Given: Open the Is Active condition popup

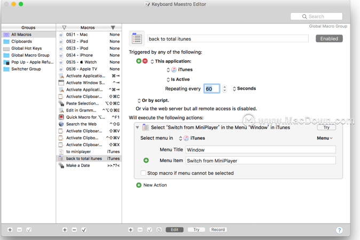Looking at the screenshot, I should [x=178, y=79].
